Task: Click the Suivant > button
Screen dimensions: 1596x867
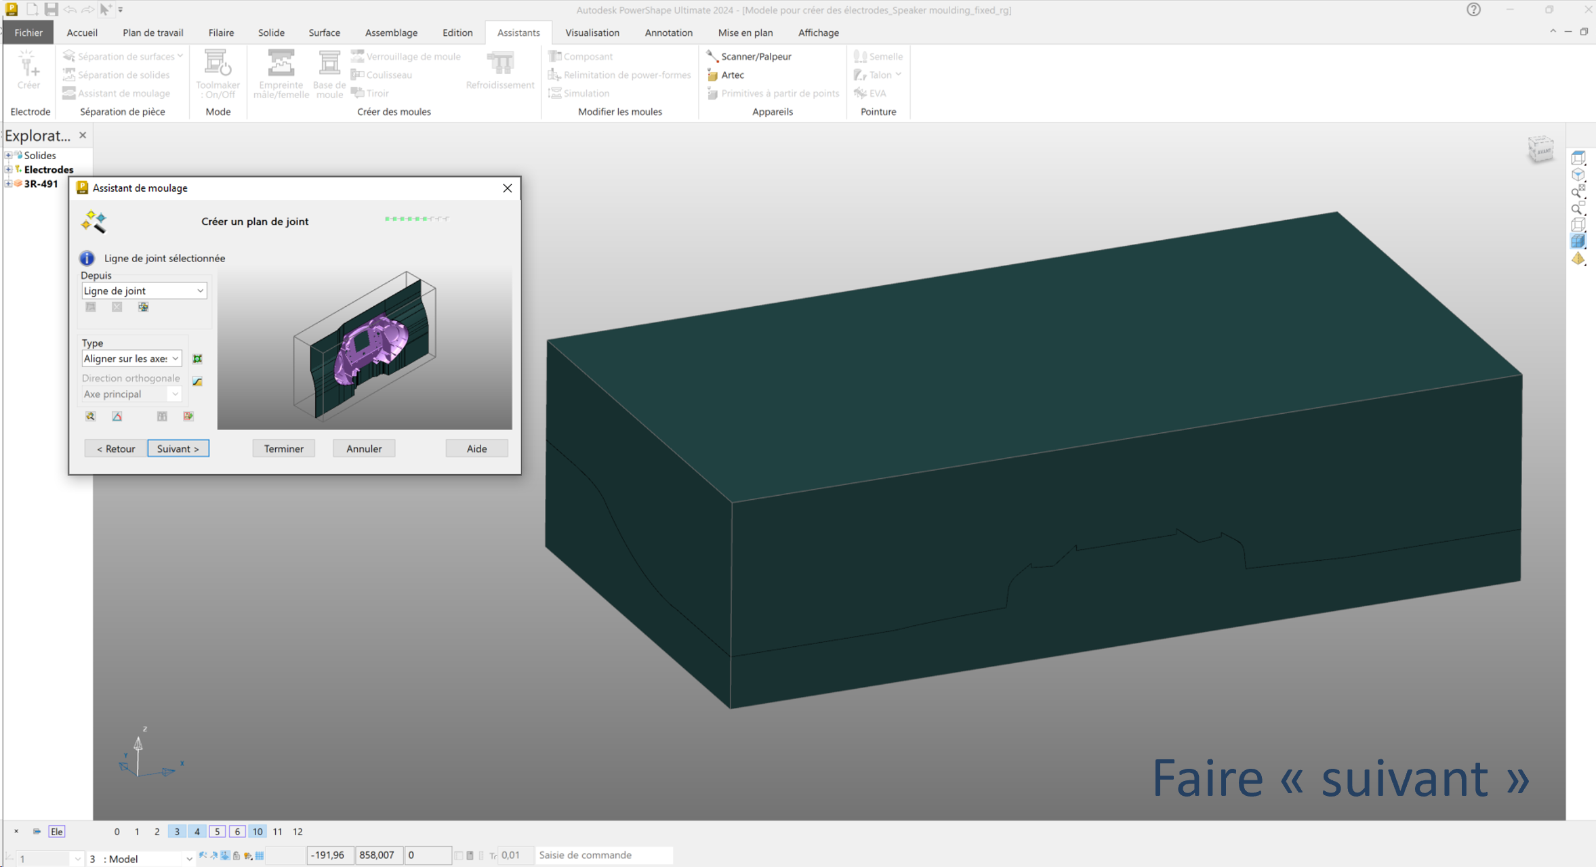Action: 178,448
